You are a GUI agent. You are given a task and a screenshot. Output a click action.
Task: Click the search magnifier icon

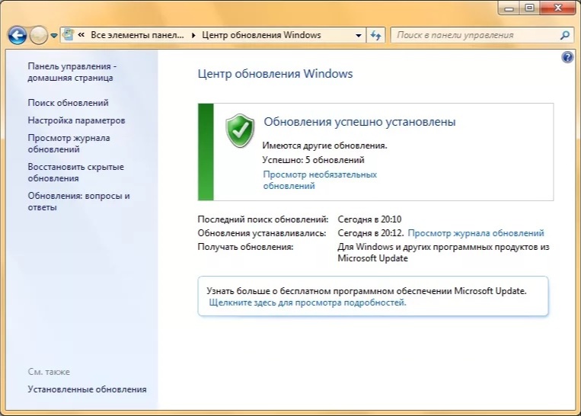[x=565, y=35]
